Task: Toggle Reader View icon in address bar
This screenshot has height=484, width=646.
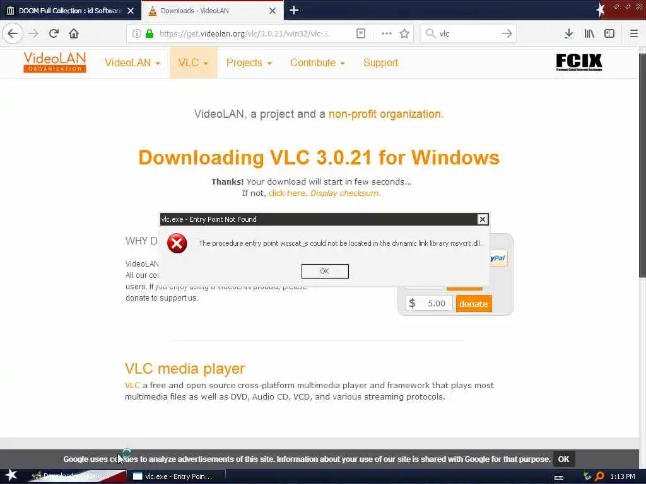Action: pyautogui.click(x=360, y=33)
